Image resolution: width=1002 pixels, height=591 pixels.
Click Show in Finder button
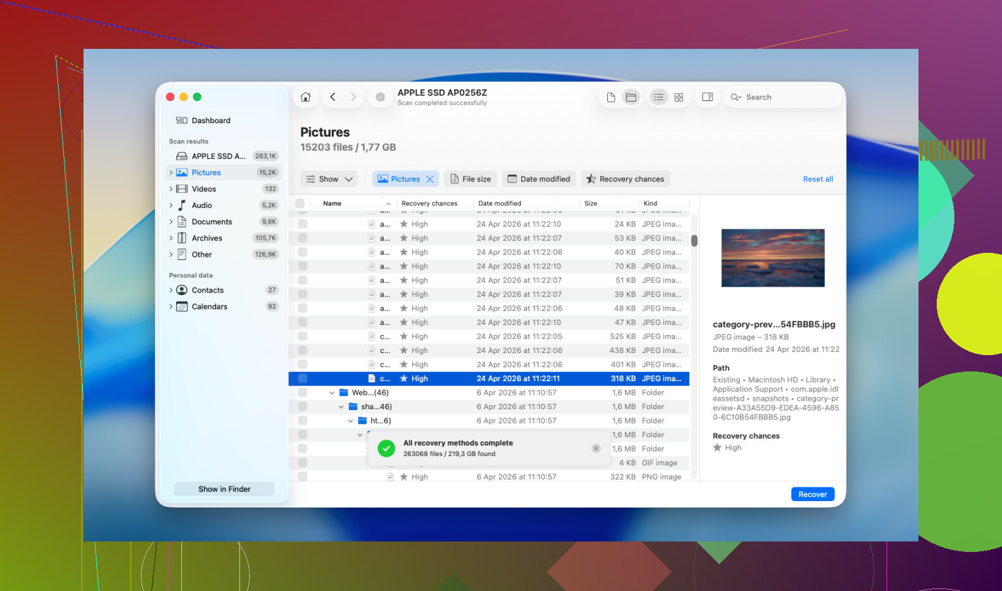click(224, 489)
